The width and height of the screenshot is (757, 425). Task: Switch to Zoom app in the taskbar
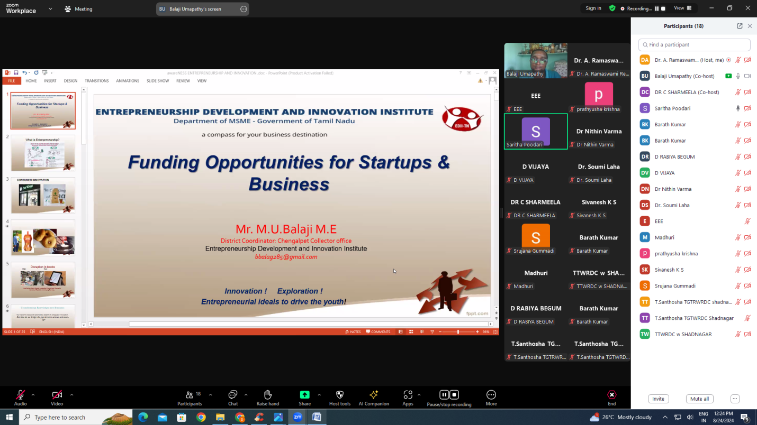point(298,417)
